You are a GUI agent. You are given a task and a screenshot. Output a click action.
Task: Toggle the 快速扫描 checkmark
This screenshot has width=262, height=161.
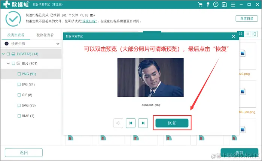(x=6, y=44)
